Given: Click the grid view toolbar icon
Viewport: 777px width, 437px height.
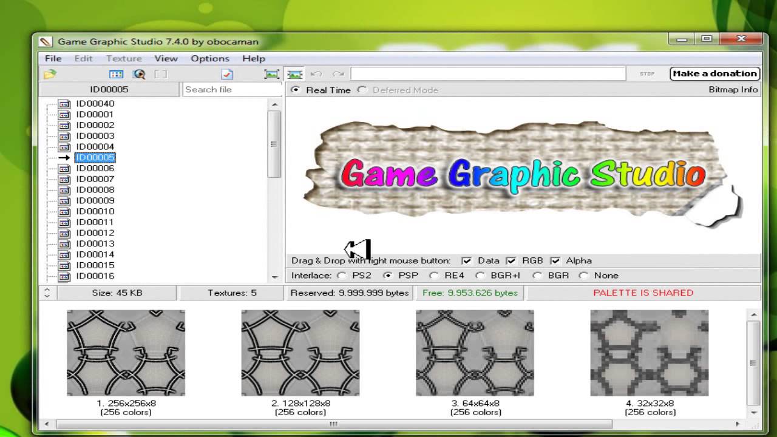Looking at the screenshot, I should click(116, 74).
